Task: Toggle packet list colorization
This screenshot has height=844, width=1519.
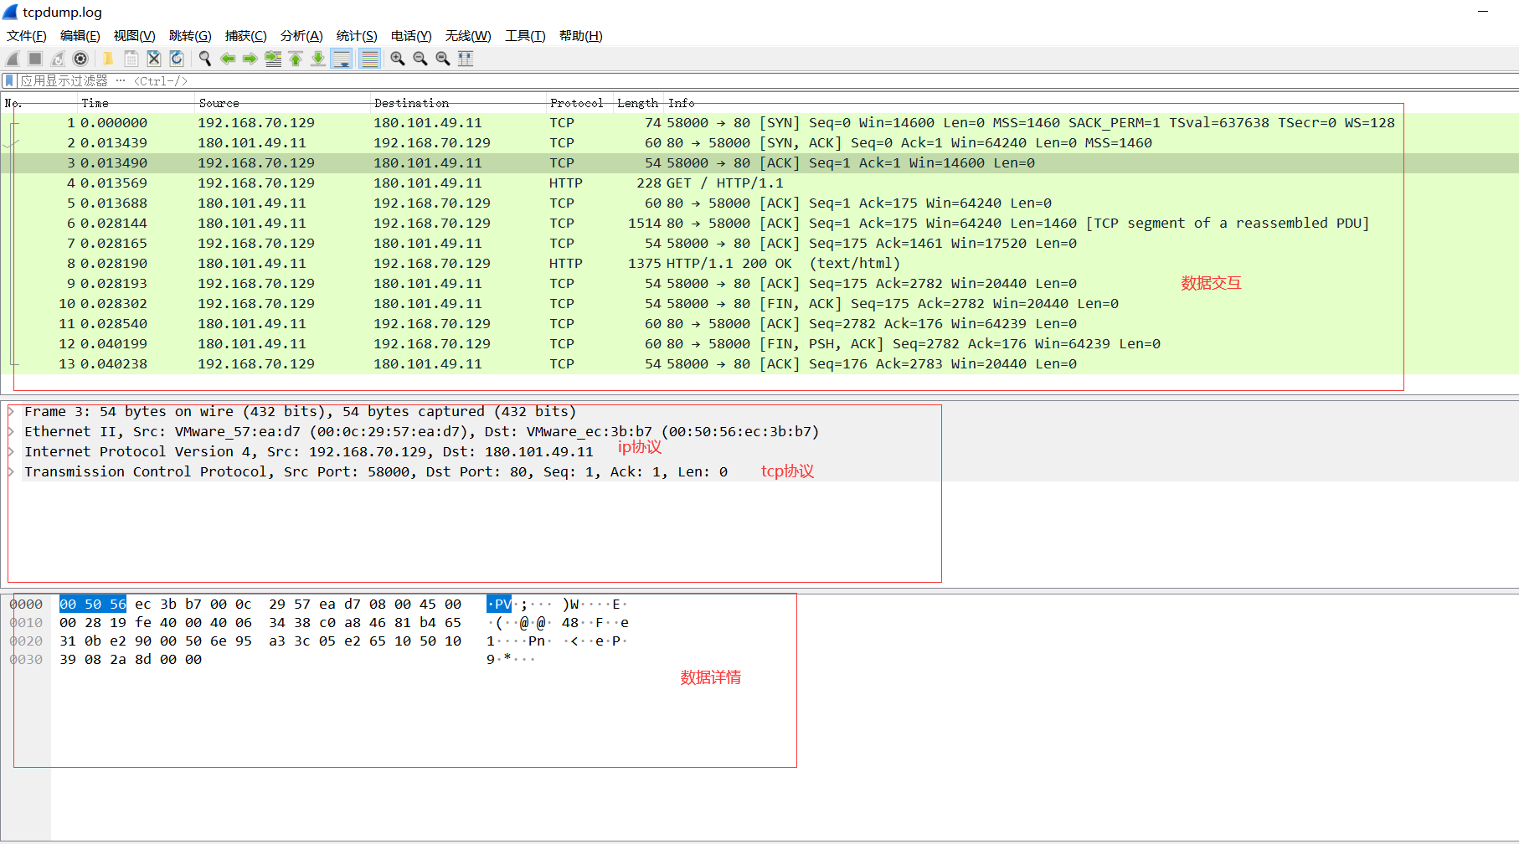Action: click(x=369, y=59)
